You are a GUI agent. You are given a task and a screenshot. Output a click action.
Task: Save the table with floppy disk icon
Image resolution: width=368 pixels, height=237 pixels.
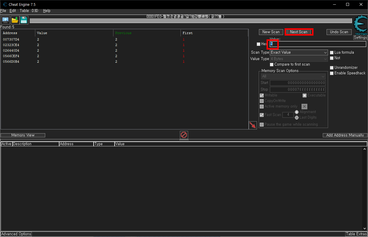coord(24,20)
